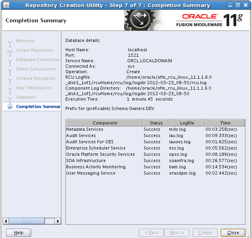Select the Map Tablespaces step
The height and width of the screenshot is (238, 252).
tap(34, 88)
